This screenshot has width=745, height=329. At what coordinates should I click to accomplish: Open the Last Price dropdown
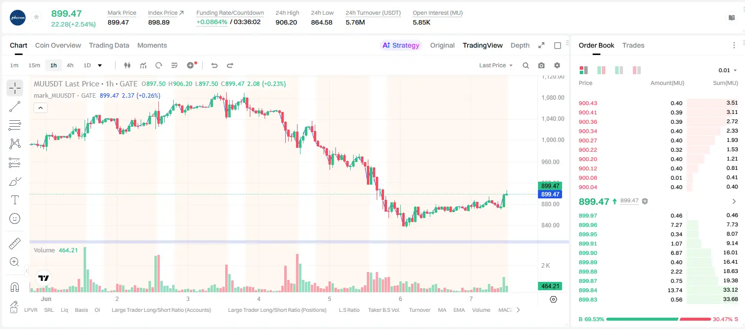(x=496, y=65)
